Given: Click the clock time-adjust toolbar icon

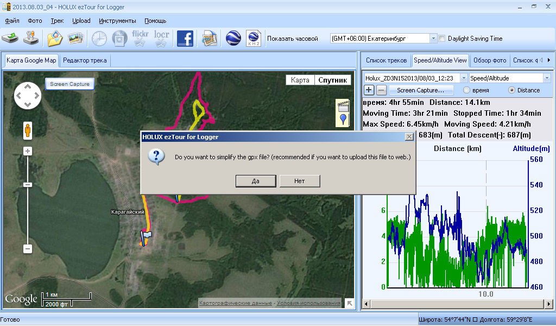Looking at the screenshot, I should [x=99, y=39].
